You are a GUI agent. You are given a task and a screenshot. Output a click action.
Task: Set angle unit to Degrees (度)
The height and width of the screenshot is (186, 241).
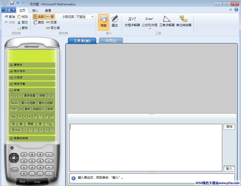point(50,17)
